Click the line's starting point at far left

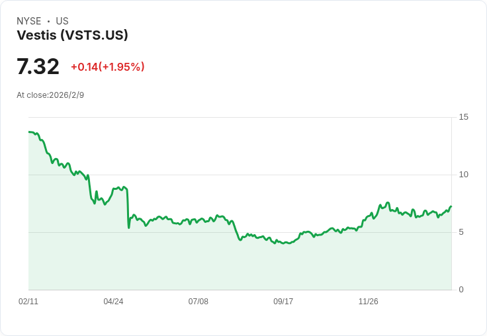pyautogui.click(x=29, y=132)
